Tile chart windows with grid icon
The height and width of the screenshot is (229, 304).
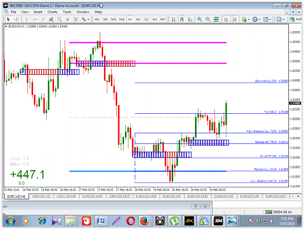(216, 19)
